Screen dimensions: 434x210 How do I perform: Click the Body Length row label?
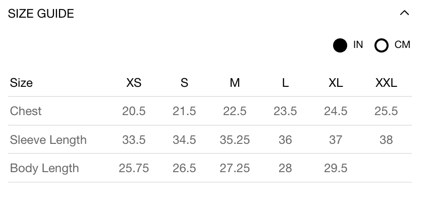click(x=44, y=168)
